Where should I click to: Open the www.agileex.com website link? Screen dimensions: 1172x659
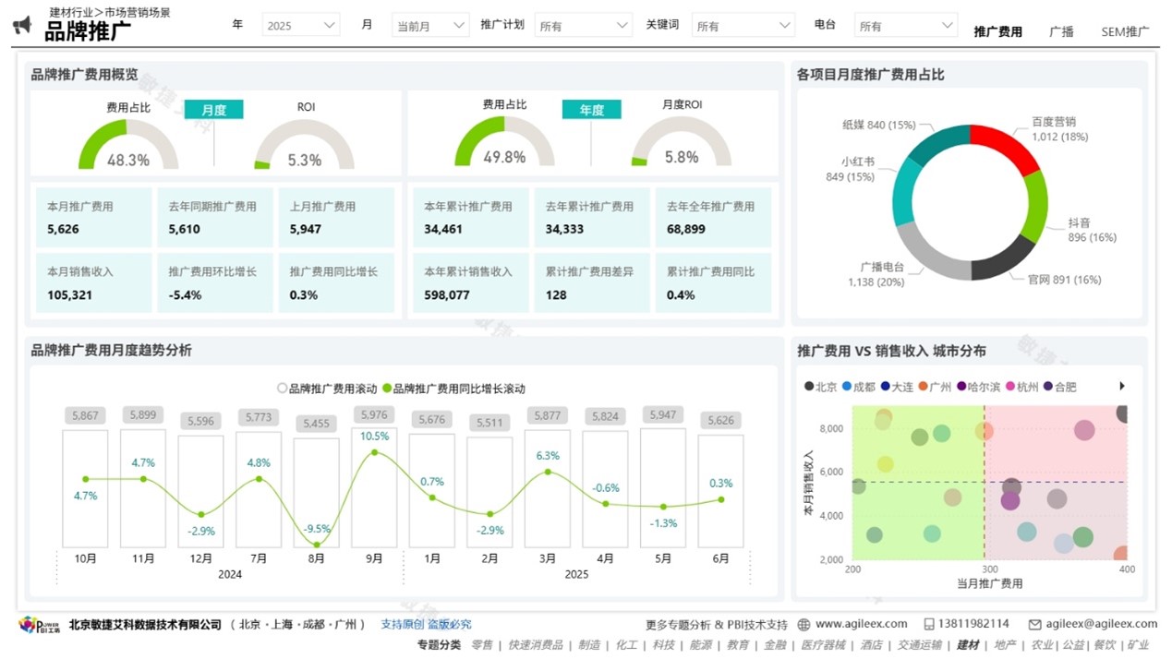[x=861, y=624]
